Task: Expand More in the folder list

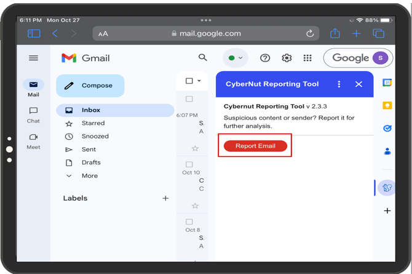Action: (89, 176)
